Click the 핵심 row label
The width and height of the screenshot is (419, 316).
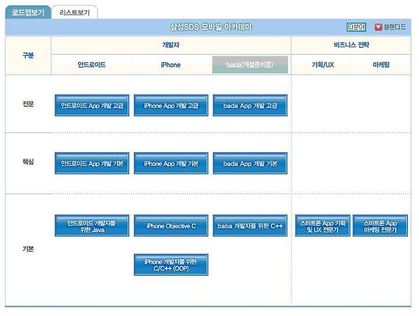point(28,161)
